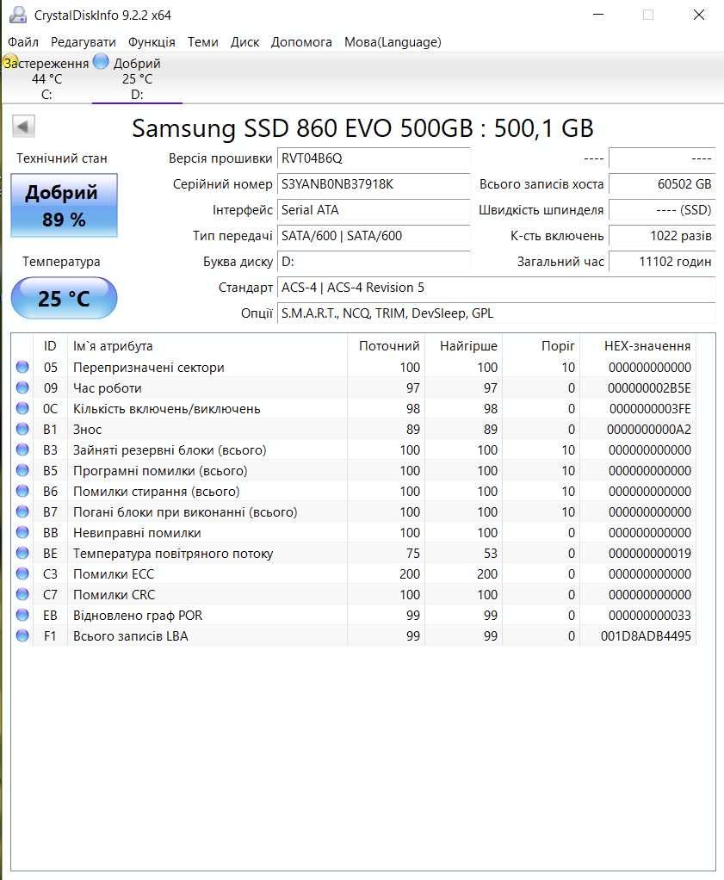
Task: Click status orb of attribute B1 Знос
Action: point(22,430)
